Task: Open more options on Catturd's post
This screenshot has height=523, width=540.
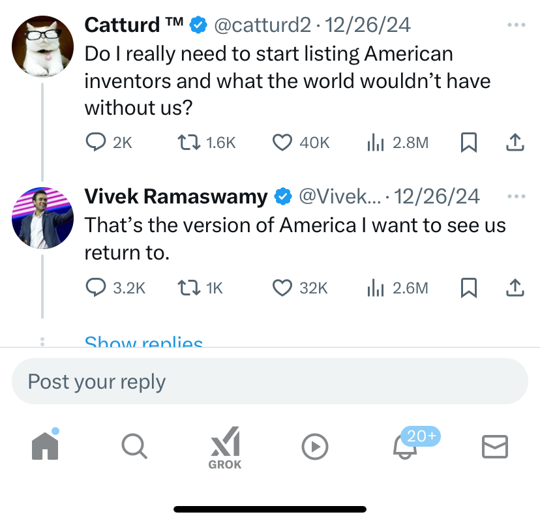Action: [516, 25]
